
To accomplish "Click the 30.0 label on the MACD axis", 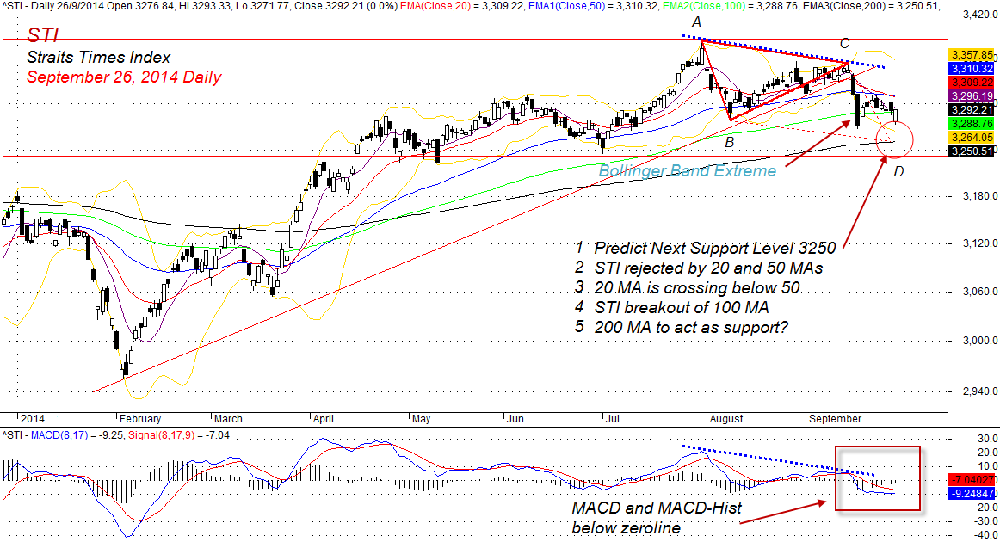I will click(988, 439).
